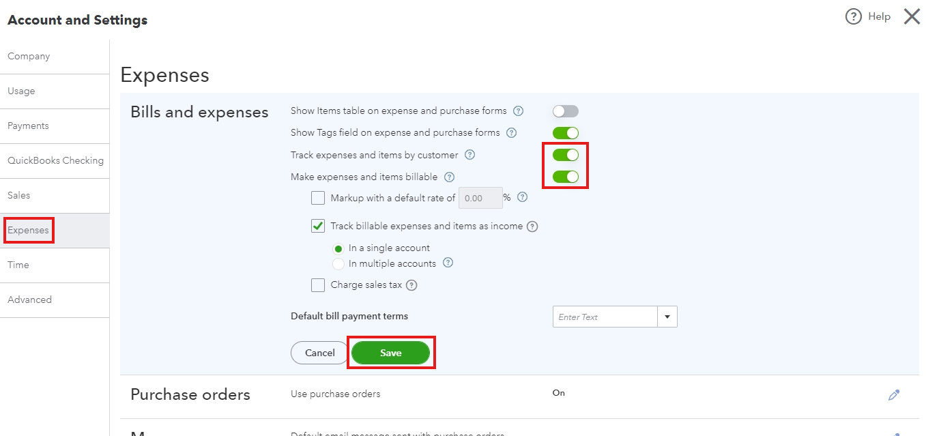Image resolution: width=926 pixels, height=436 pixels.
Task: Click the Cancel button
Action: tap(320, 353)
